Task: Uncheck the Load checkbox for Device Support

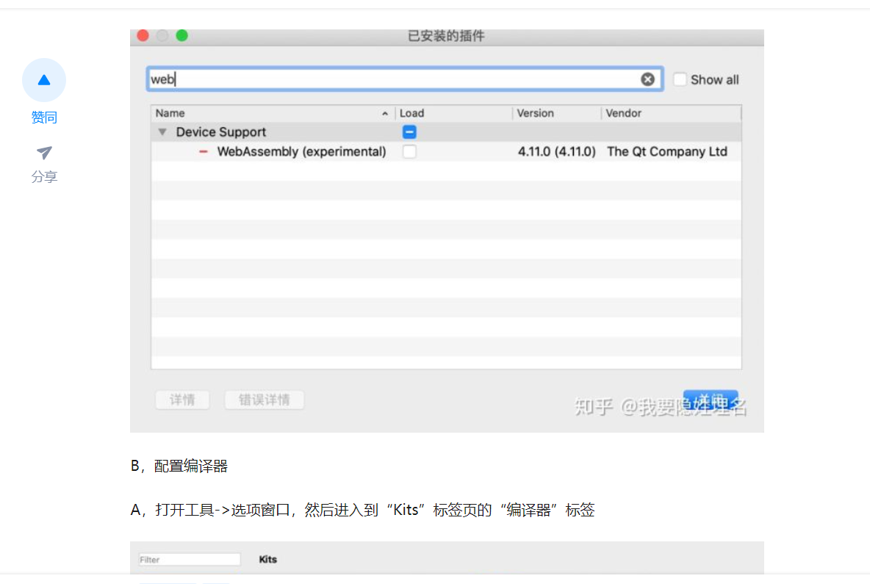Action: [409, 132]
